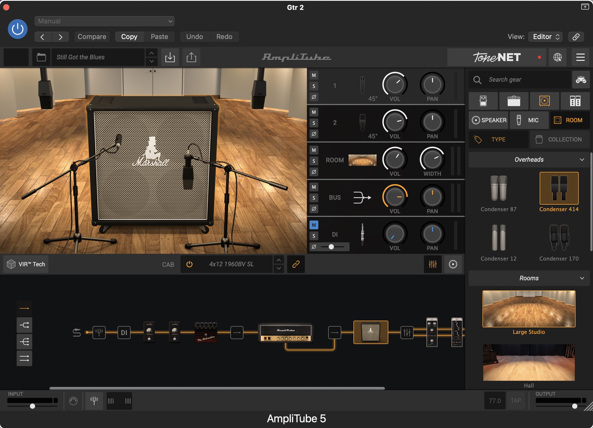The width and height of the screenshot is (593, 428).
Task: Switch to the SPEAKER tab
Action: 488,120
